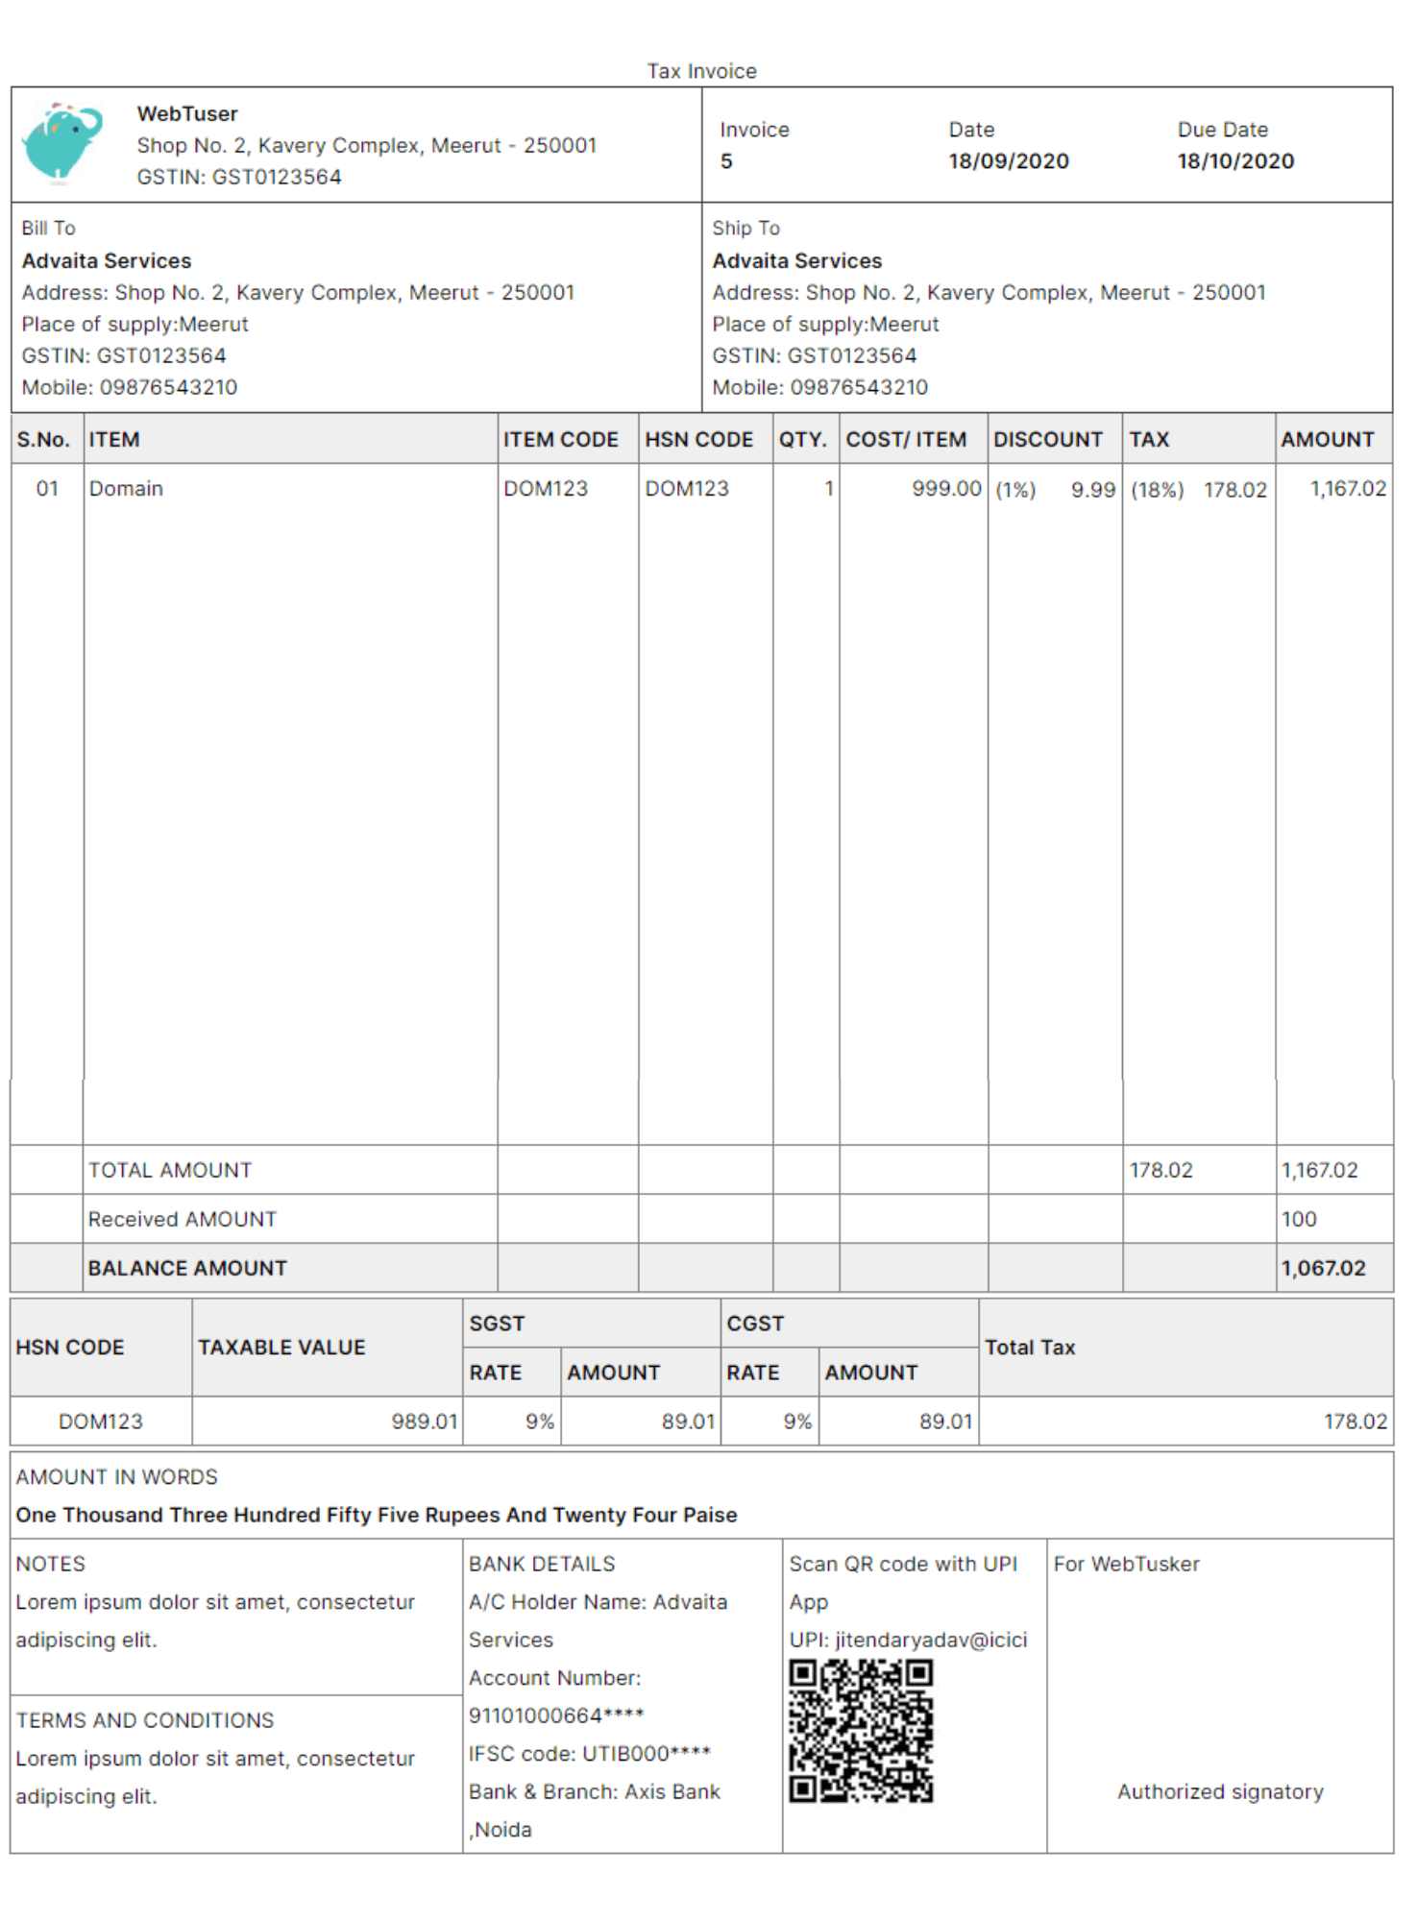Viewport: 1417px width, 1921px height.
Task: Click the 'TOTAL AMOUNT' row label
Action: 170,1171
